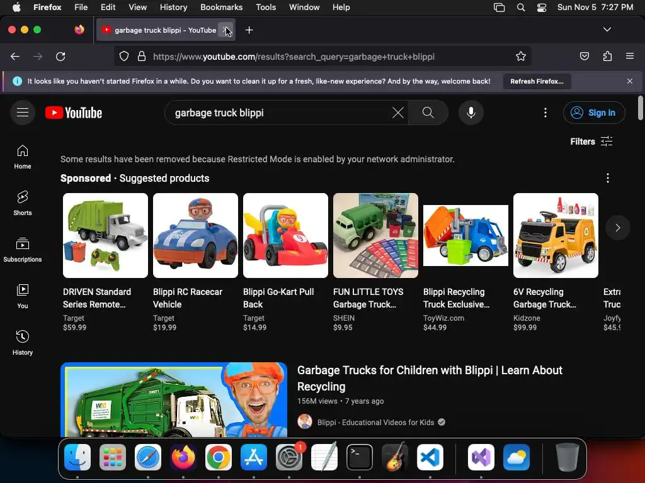Screen dimensions: 645x483
Task: Open sponsored products three-dot options
Action: pos(608,178)
